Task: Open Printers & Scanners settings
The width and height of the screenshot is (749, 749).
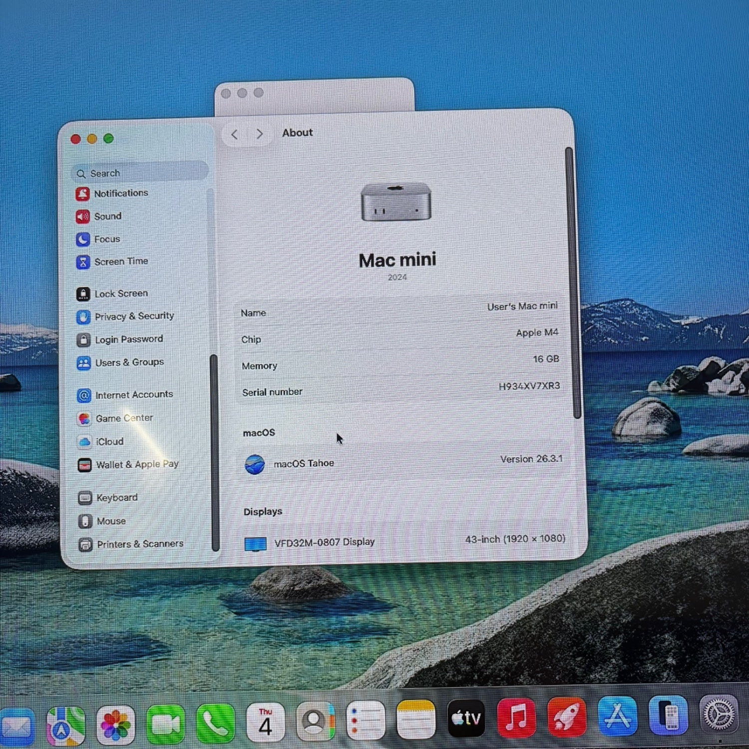Action: click(131, 544)
